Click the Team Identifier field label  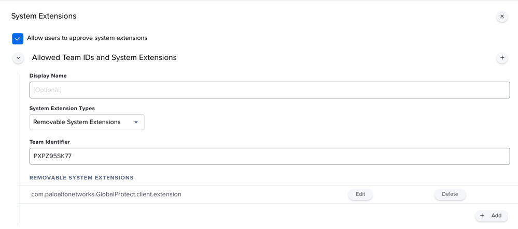click(50, 142)
